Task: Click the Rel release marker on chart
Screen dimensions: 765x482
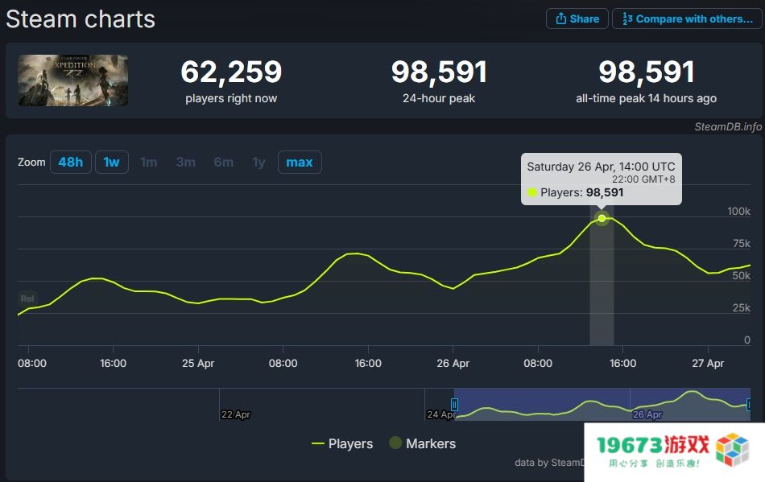Action: tap(27, 299)
